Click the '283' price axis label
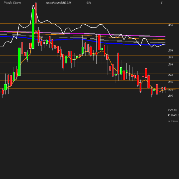Image resolution: width=179 pixels, height=179 pixels. tap(170, 57)
